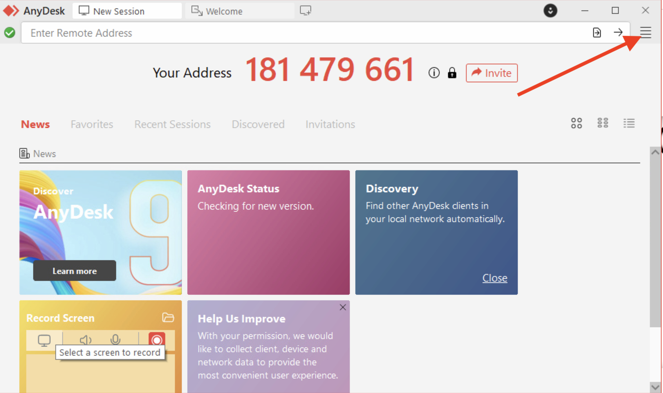
Task: Click your address number 181 479 661
Action: point(329,70)
